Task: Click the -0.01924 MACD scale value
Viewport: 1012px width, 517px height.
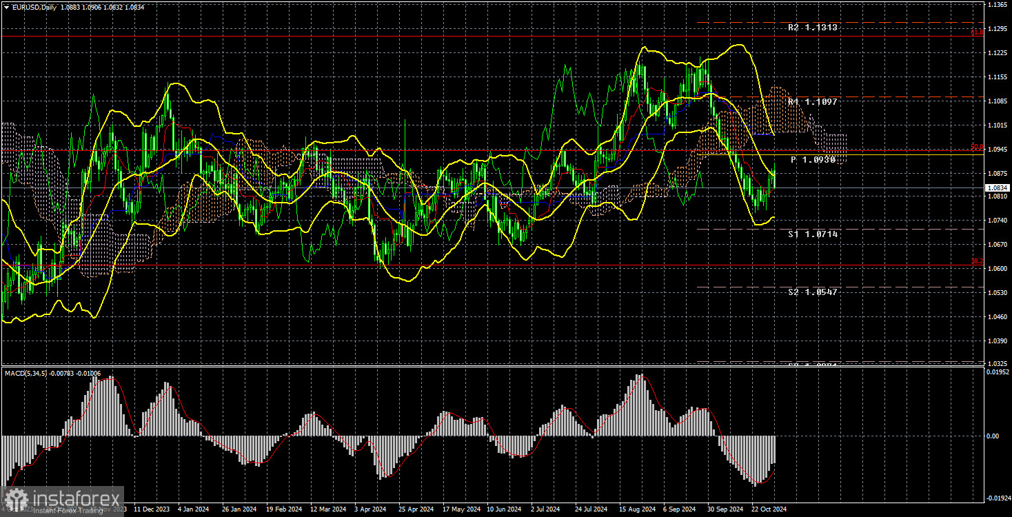Action: (999, 496)
